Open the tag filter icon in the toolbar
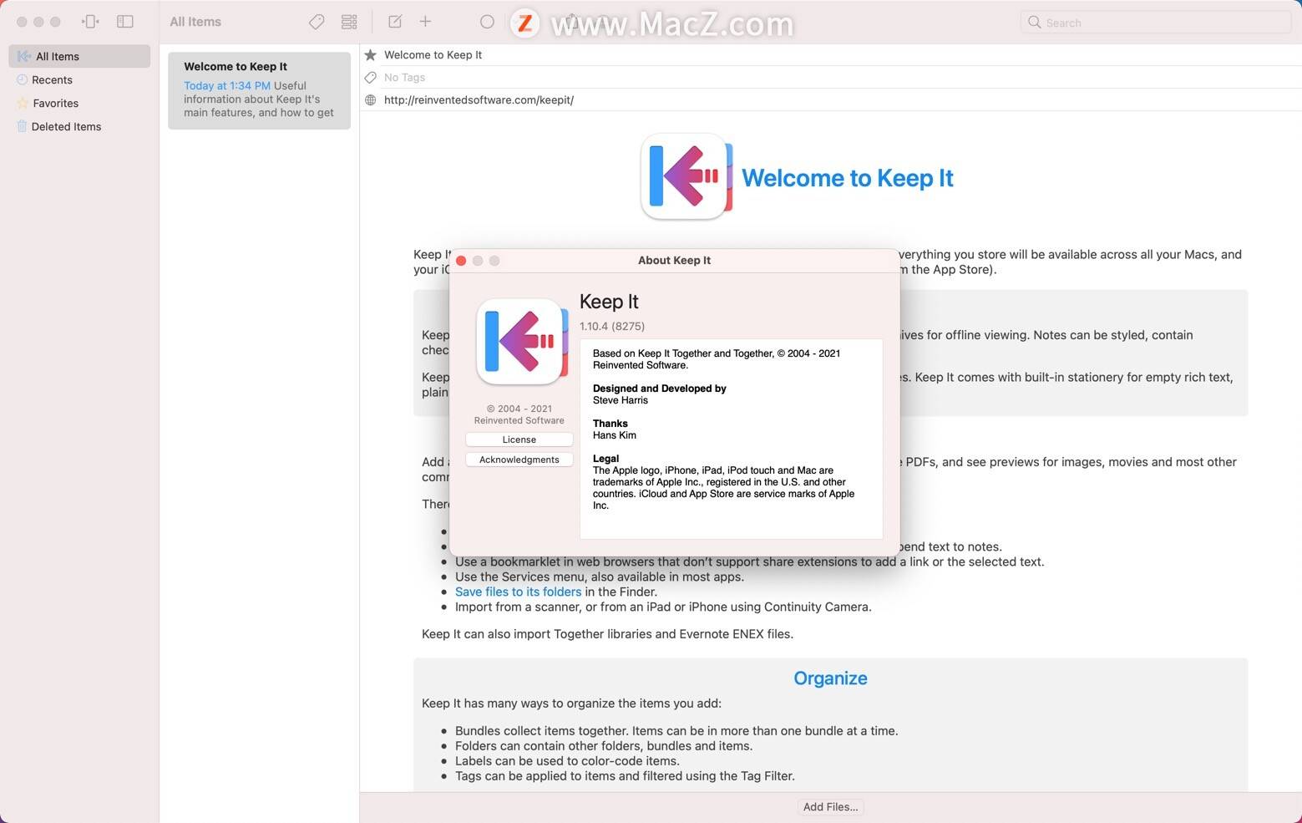1302x823 pixels. (317, 22)
